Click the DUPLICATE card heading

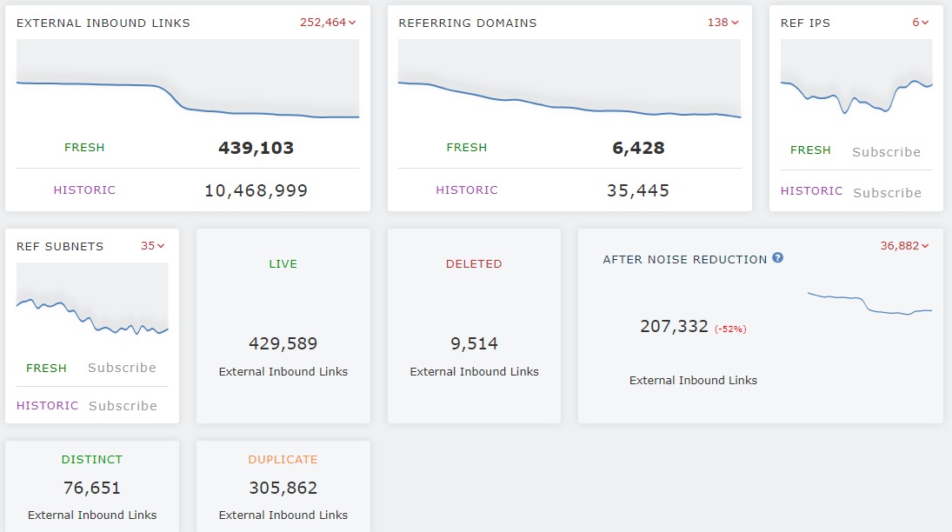283,460
